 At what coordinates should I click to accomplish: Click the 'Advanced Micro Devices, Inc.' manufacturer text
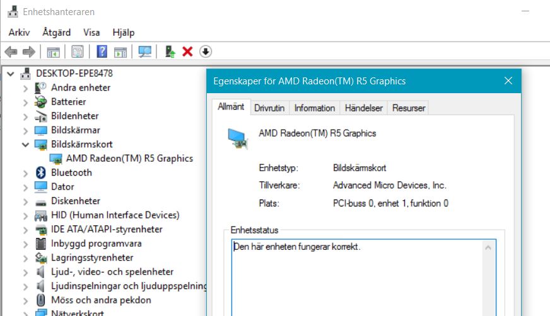[390, 185]
